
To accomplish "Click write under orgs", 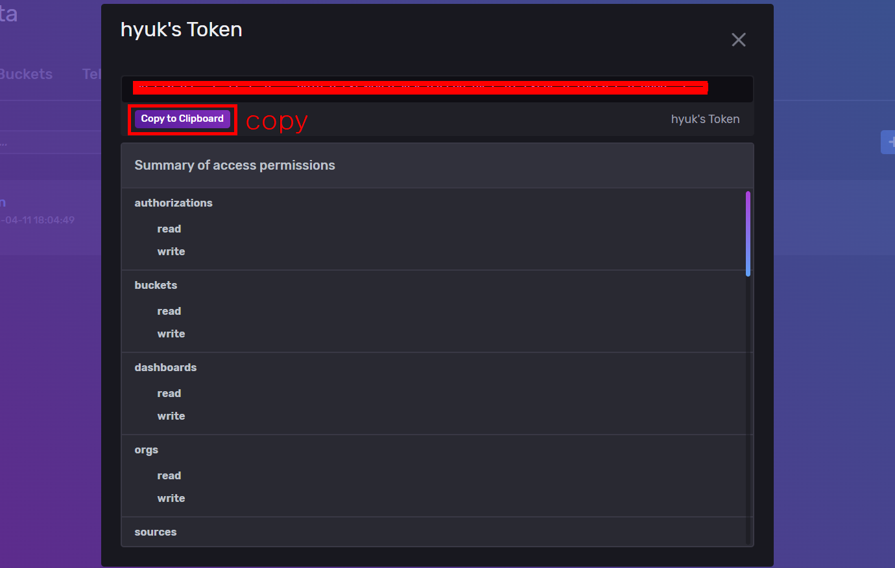I will (171, 498).
